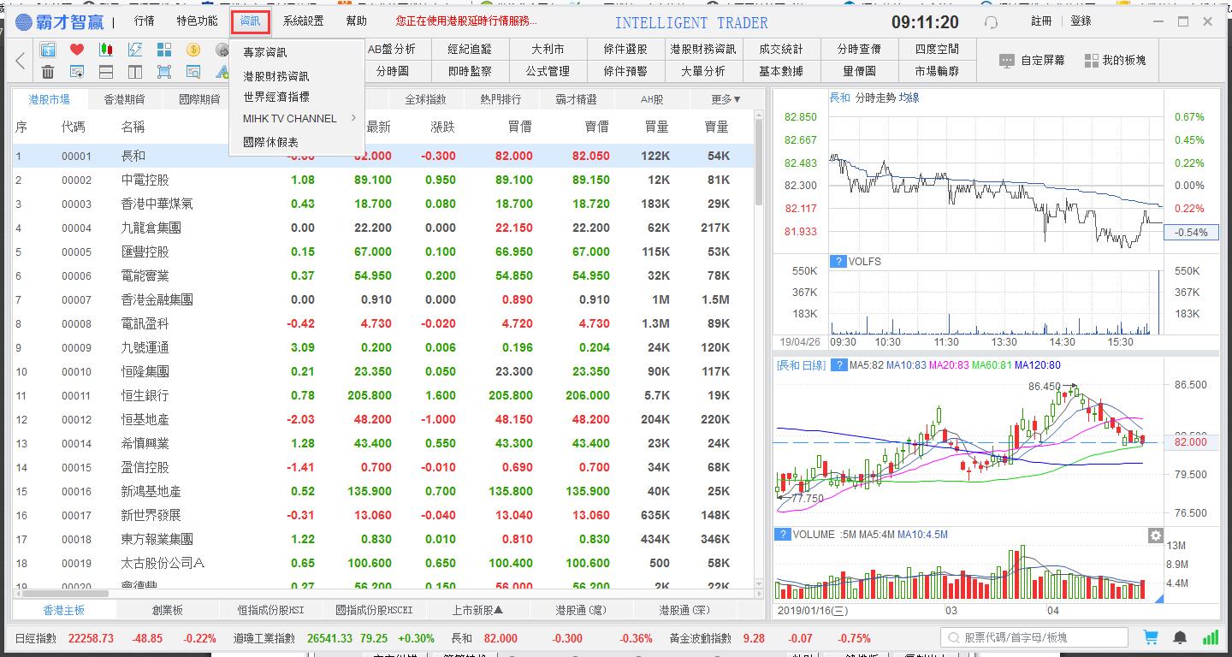
Task: Click the red heart favorites icon
Action: [x=77, y=50]
